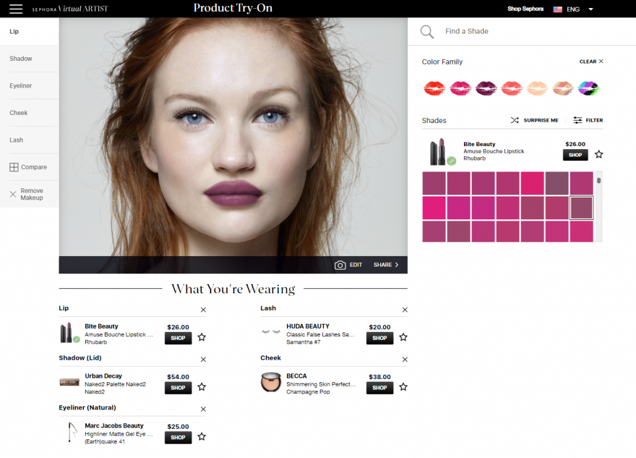Open the Compare view
Viewport: 636px width, 458px height.
29,167
